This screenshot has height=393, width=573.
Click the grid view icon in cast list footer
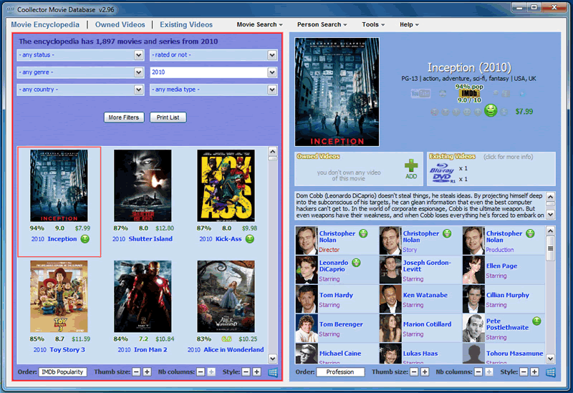point(550,372)
